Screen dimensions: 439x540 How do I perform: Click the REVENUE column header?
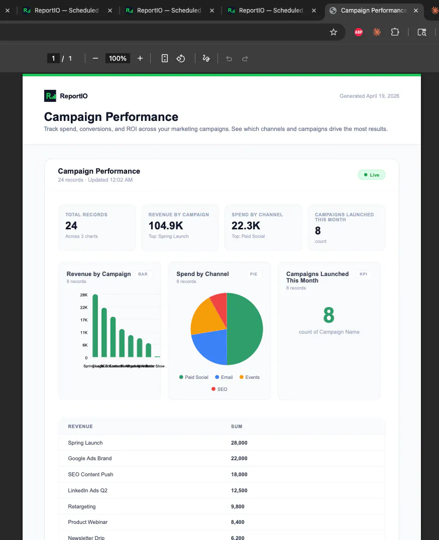(80, 427)
